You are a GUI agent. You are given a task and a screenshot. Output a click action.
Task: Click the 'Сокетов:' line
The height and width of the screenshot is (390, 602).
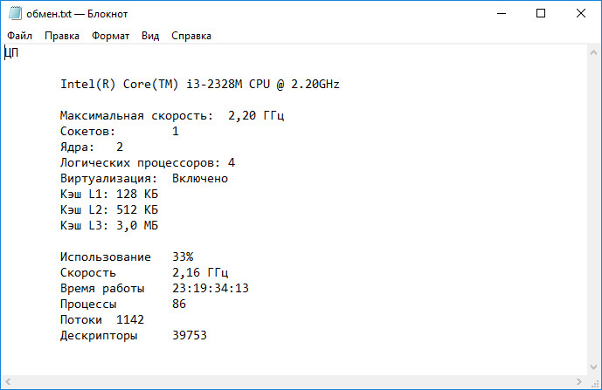[120, 131]
